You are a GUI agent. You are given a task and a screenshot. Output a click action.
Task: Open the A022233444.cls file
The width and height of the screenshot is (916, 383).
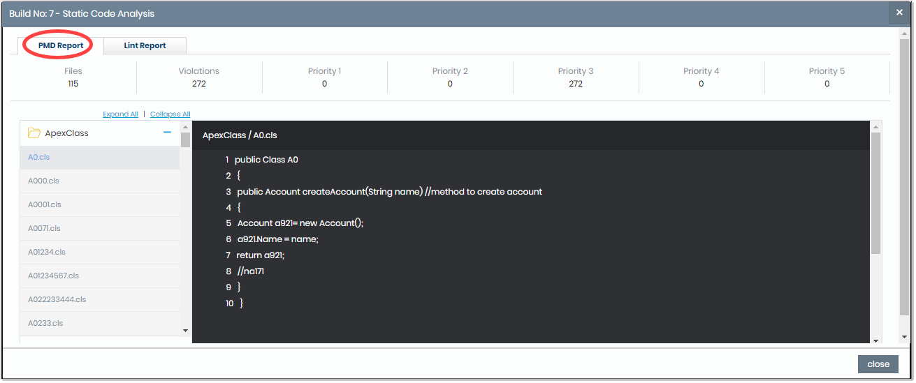click(x=57, y=300)
